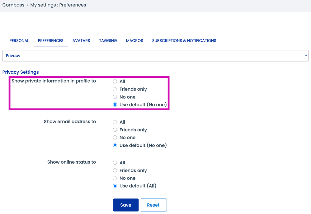The height and width of the screenshot is (214, 311).
Task: Choose 'Friends only' for email address visibility
Action: coord(115,130)
